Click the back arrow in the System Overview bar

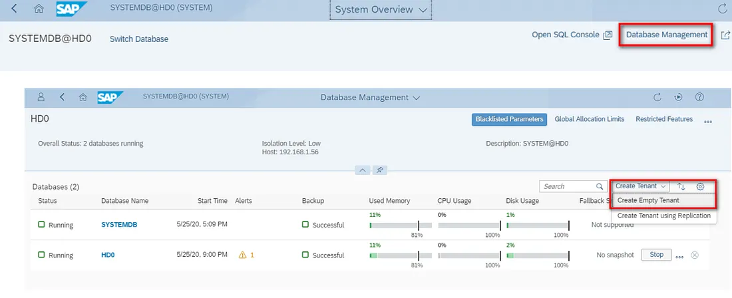click(15, 9)
